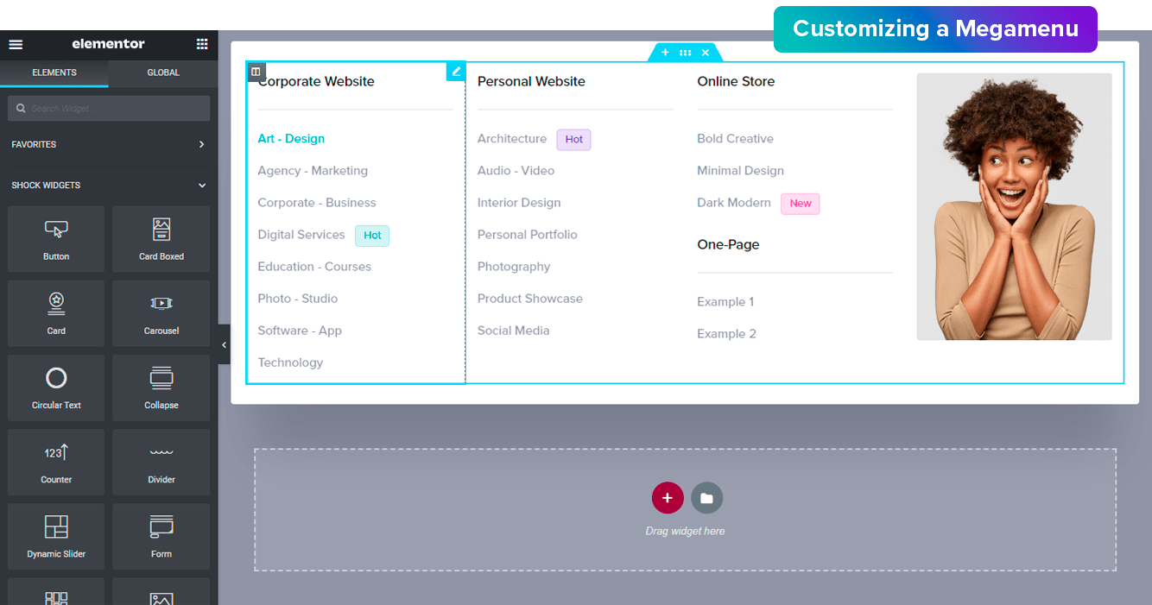Viewport: 1152px width, 605px height.
Task: Delete the section with X handle
Action: pos(706,53)
